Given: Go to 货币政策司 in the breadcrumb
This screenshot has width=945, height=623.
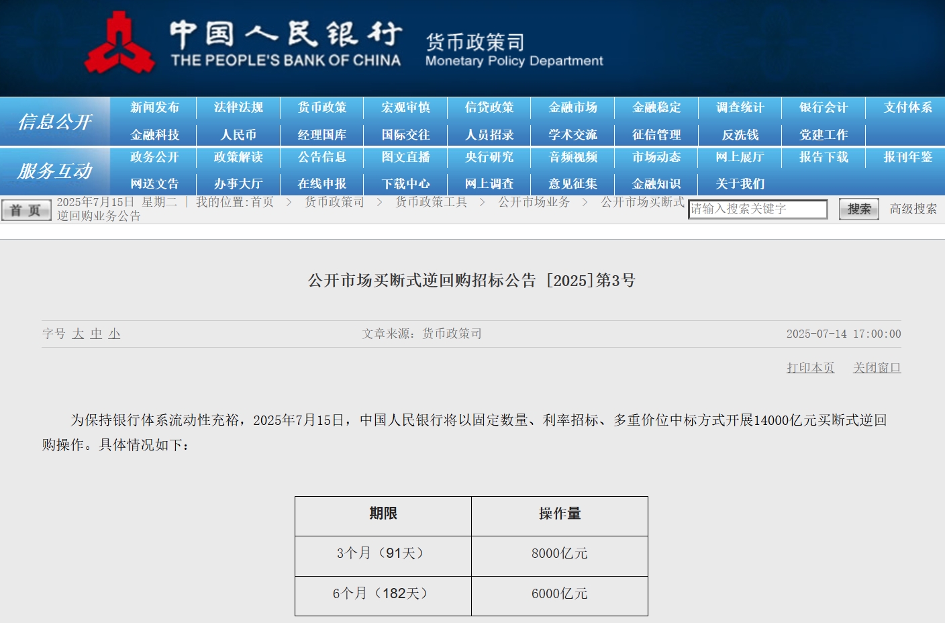Looking at the screenshot, I should coord(334,202).
